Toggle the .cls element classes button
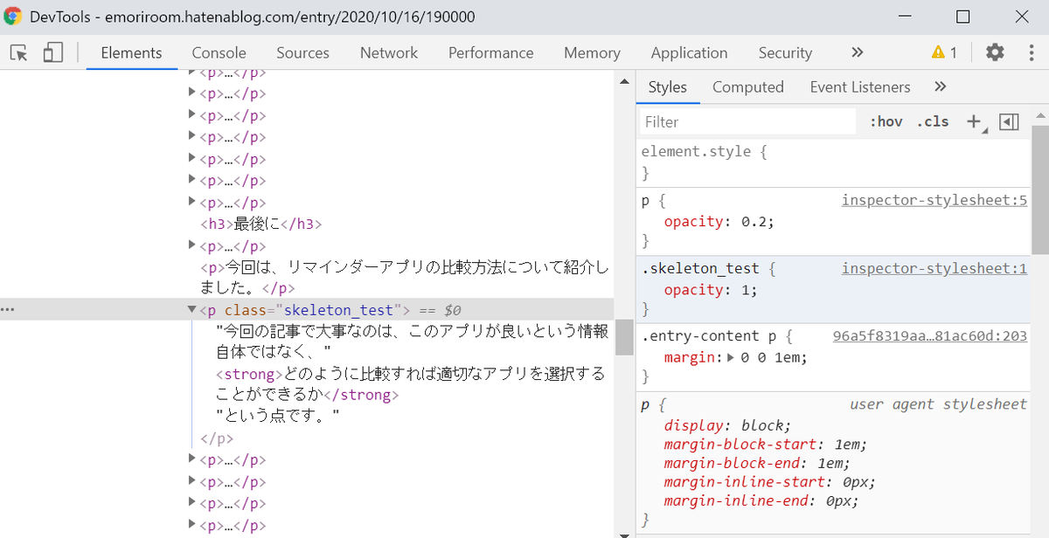The width and height of the screenshot is (1049, 538). coord(933,121)
